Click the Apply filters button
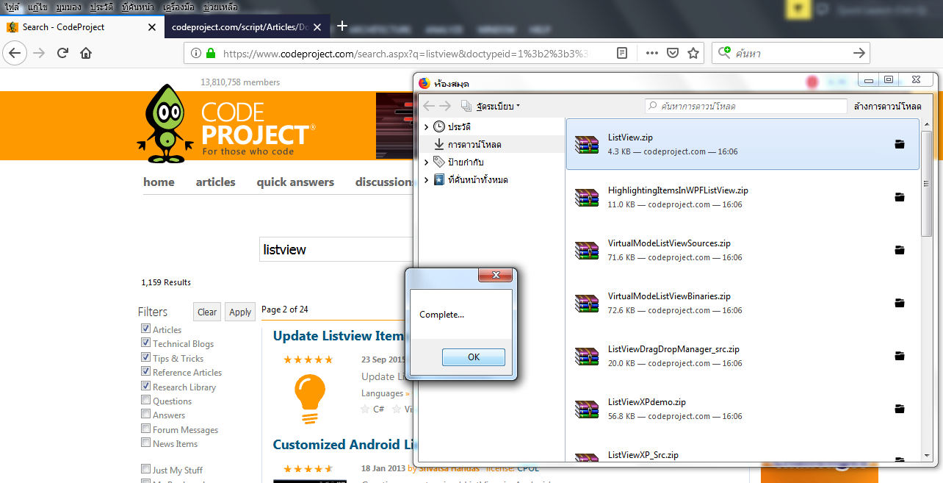 (x=240, y=312)
